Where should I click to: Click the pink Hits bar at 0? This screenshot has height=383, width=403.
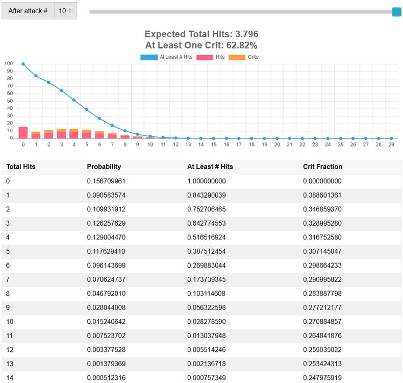tap(23, 133)
